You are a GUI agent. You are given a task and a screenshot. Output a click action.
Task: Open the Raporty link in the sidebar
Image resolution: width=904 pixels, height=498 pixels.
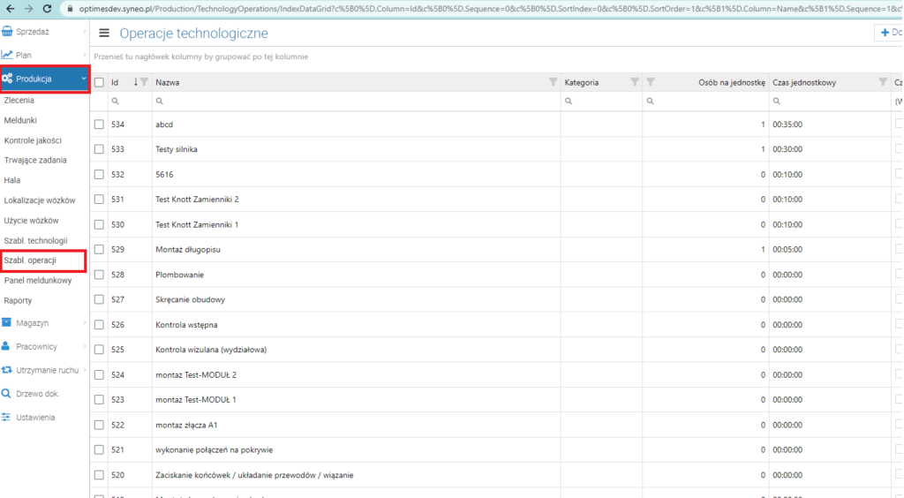pos(18,301)
